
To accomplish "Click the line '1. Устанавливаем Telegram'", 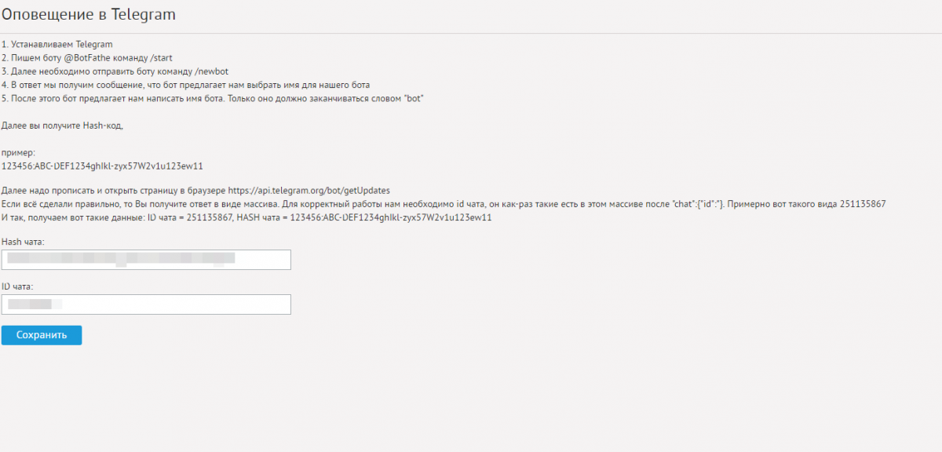I will pyautogui.click(x=57, y=44).
